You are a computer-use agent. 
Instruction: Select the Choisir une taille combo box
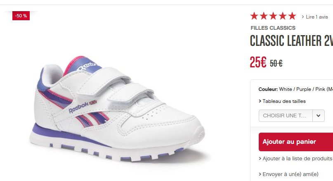(x=292, y=116)
